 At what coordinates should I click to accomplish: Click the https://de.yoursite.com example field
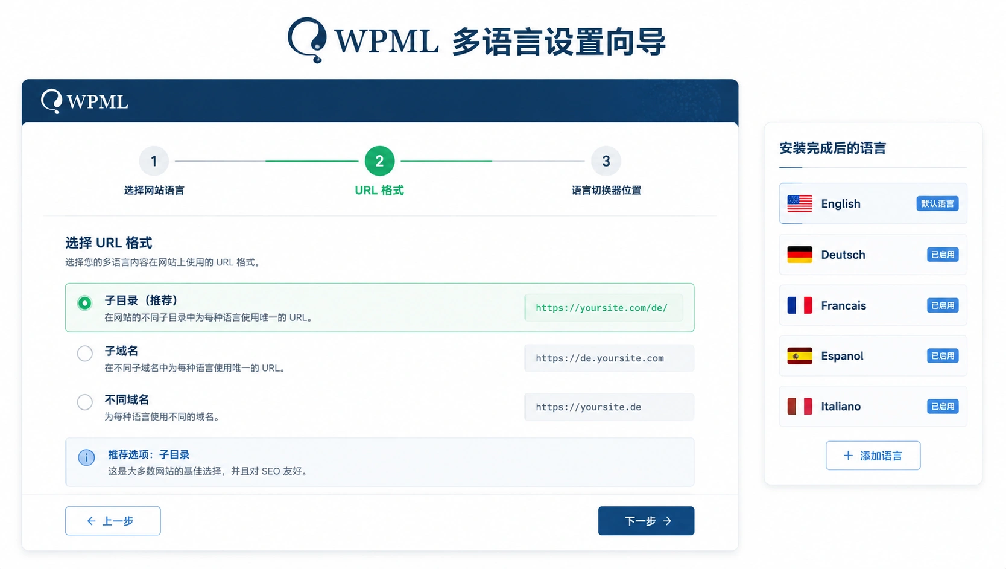[609, 358]
